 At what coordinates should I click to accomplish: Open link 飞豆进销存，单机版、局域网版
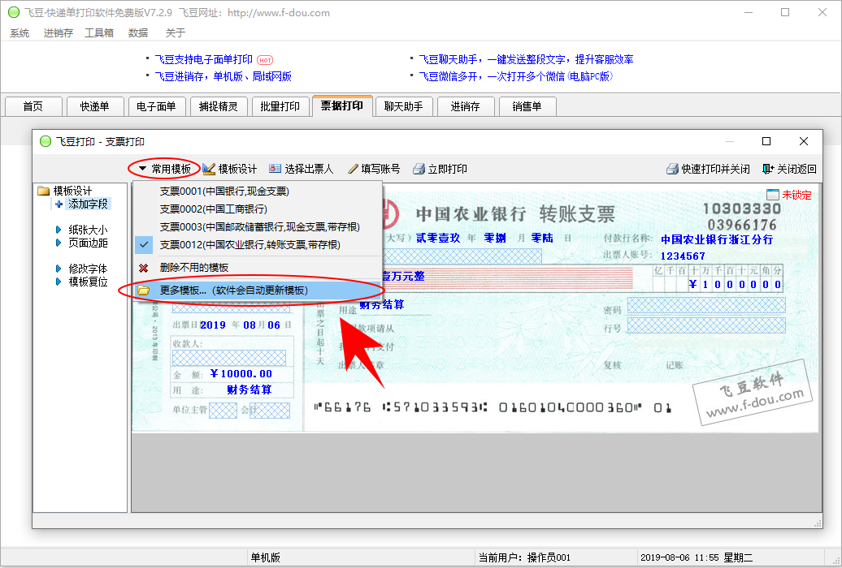pyautogui.click(x=223, y=77)
